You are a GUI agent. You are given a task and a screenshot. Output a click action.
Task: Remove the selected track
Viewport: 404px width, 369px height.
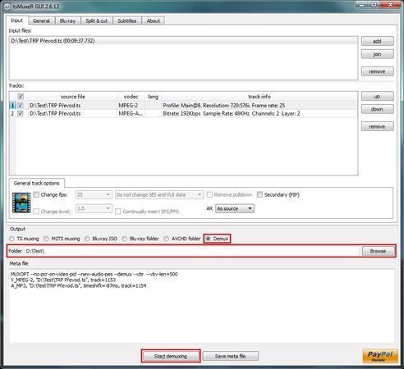(x=377, y=126)
